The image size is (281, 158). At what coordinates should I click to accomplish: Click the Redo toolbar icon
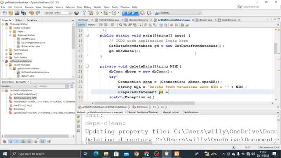[38, 13]
